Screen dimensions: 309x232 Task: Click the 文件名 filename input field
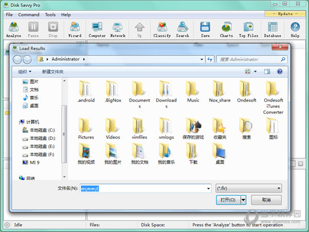(145, 188)
